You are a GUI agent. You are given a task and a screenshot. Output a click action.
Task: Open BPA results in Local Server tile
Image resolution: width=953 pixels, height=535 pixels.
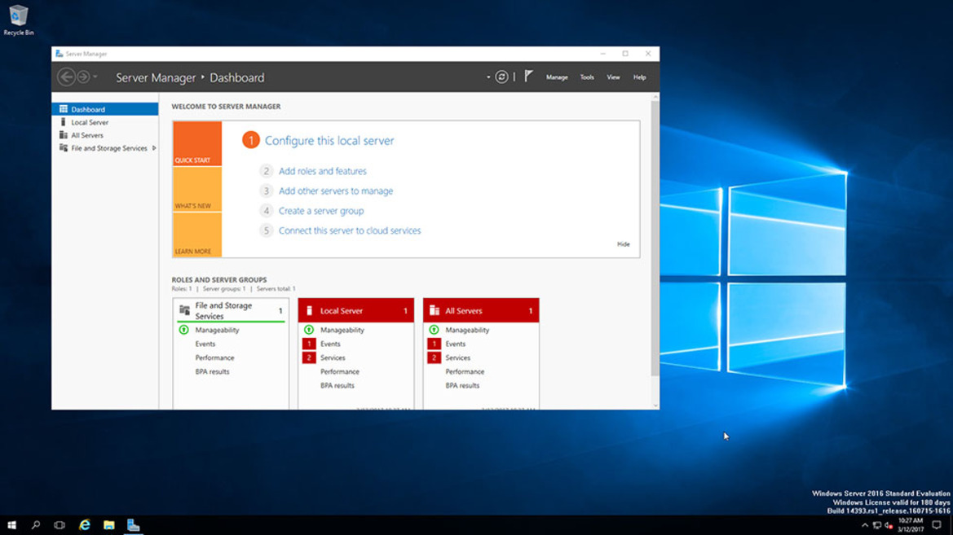pyautogui.click(x=338, y=386)
